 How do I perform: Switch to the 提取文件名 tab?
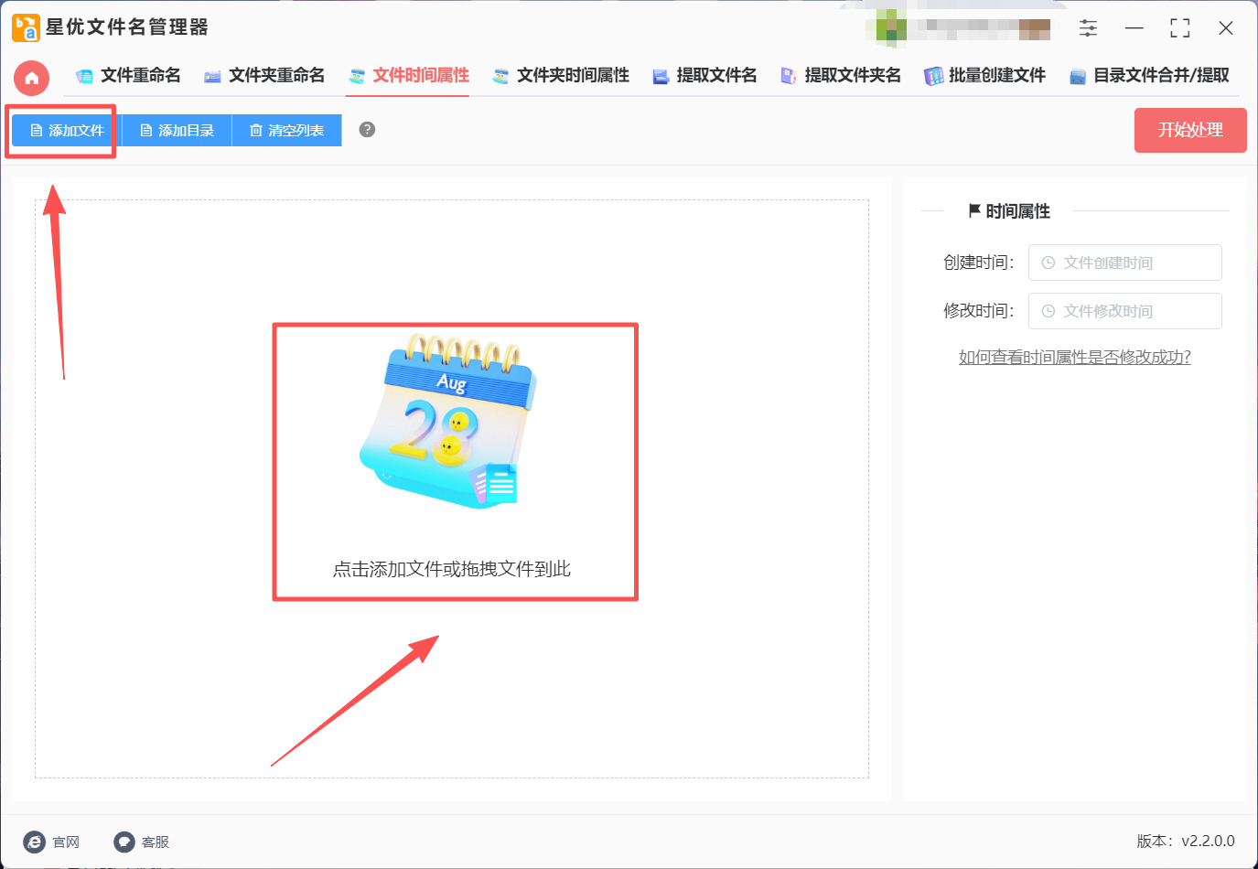click(x=704, y=75)
